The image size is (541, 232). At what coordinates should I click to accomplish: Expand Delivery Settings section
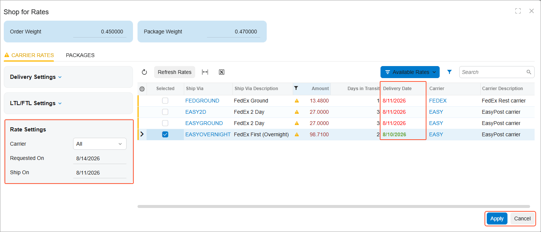coord(36,77)
